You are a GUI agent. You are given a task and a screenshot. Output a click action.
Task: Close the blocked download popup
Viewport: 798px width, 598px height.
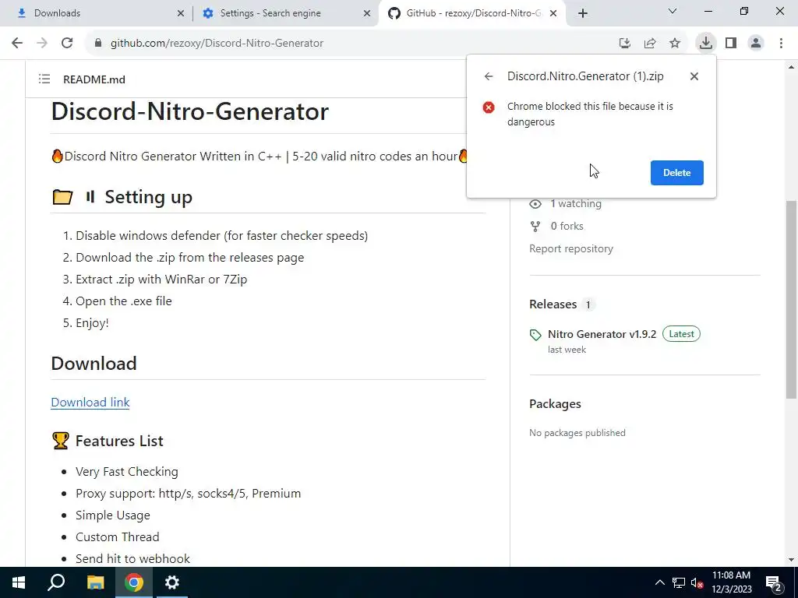click(694, 76)
